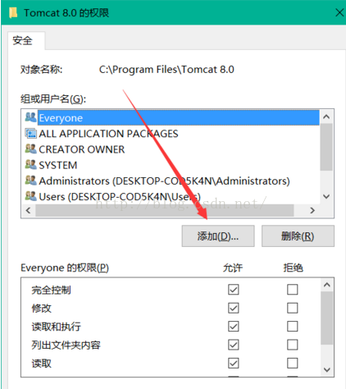The image size is (346, 389).
Task: Close the Tomcat 8.0 permissions dialog
Action: (339, 12)
